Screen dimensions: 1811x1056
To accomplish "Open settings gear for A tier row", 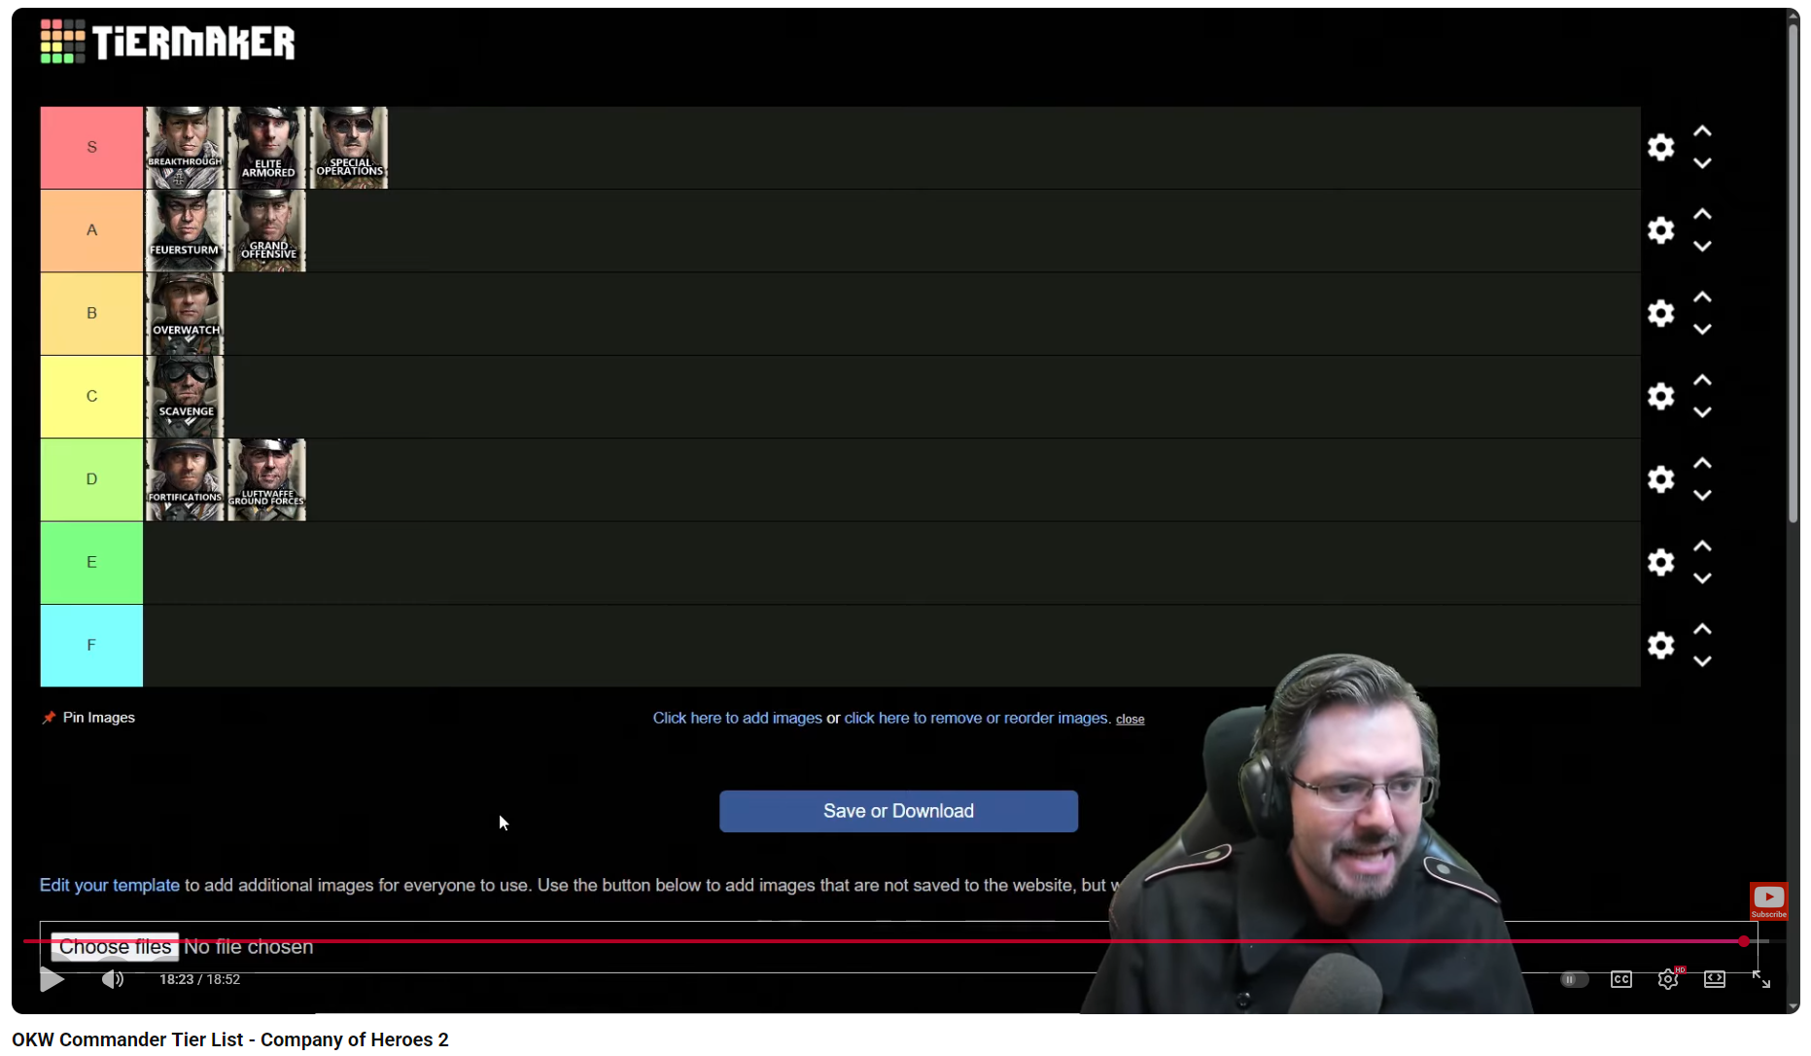I will [1661, 230].
